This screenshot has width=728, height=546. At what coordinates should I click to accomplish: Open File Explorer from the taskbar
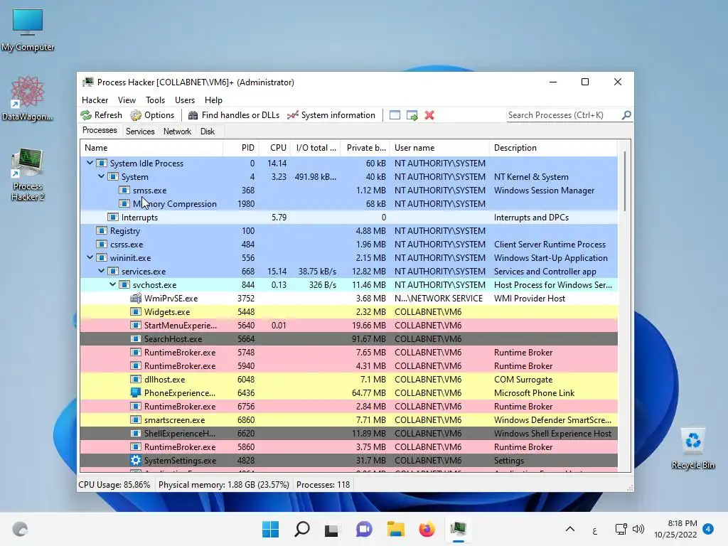[395, 529]
